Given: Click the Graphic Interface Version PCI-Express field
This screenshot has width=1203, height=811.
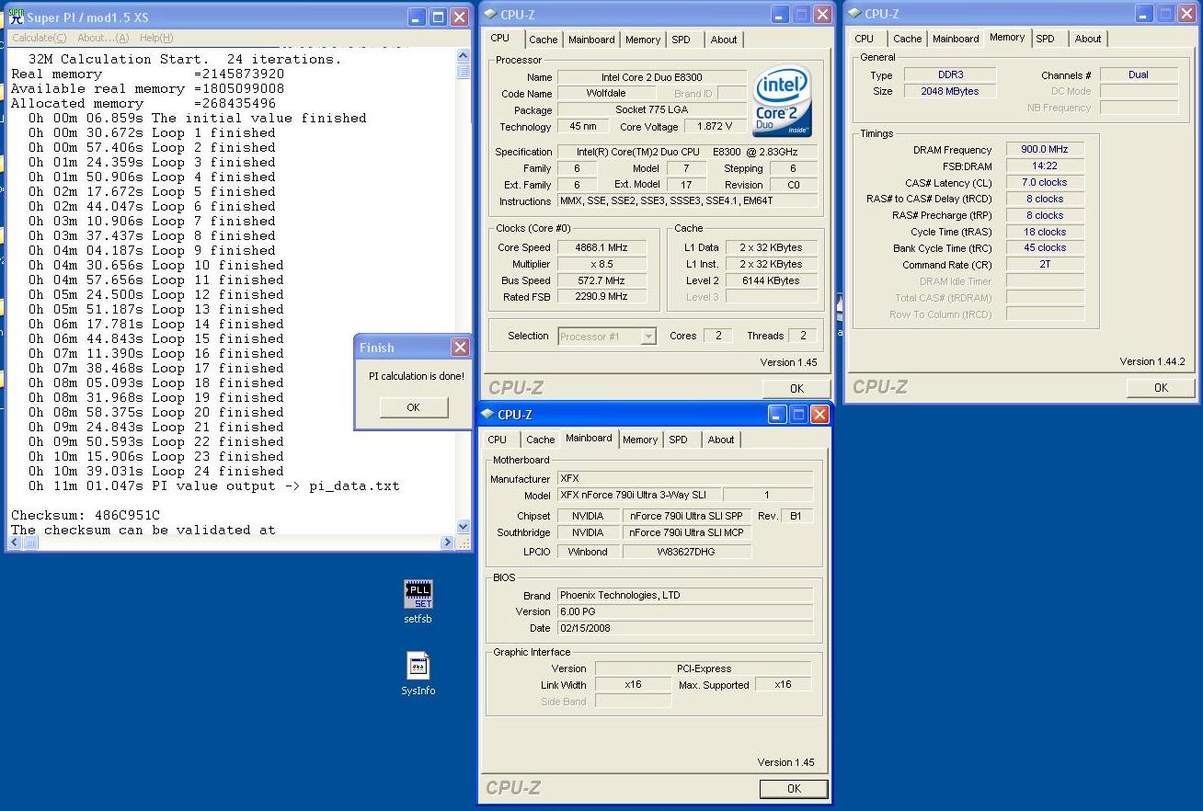Looking at the screenshot, I should coord(704,668).
